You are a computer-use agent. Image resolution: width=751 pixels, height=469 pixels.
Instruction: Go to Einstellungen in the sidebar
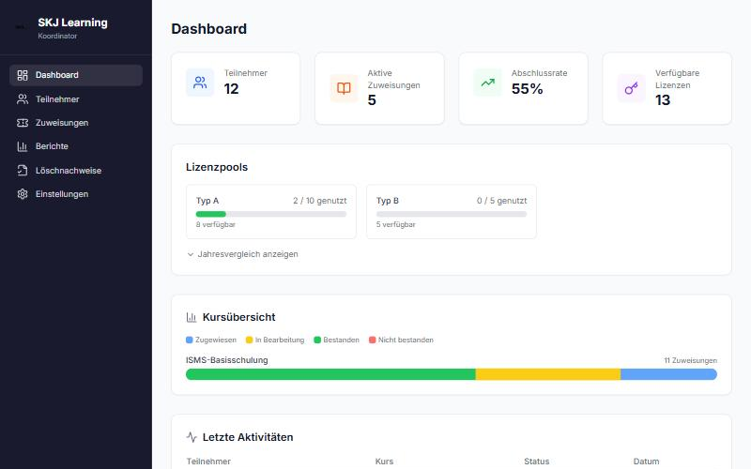76,194
